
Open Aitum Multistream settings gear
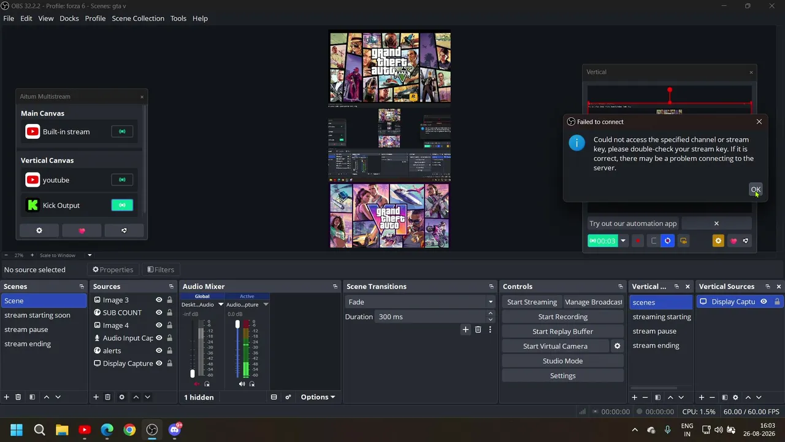click(39, 230)
